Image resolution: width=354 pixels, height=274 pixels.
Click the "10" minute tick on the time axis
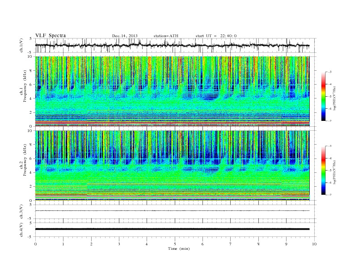coord(314,244)
